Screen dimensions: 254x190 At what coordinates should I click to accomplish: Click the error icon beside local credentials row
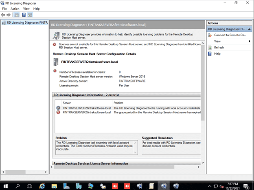point(58,108)
